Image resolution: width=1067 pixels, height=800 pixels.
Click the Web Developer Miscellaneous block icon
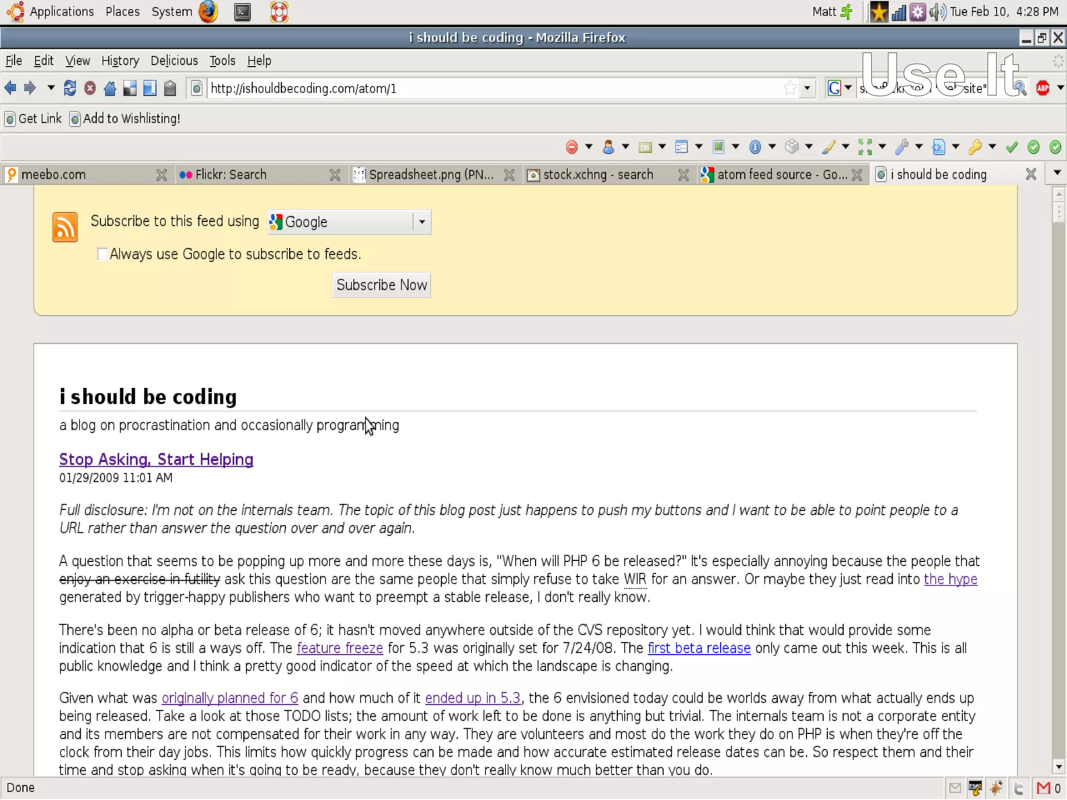click(x=792, y=147)
